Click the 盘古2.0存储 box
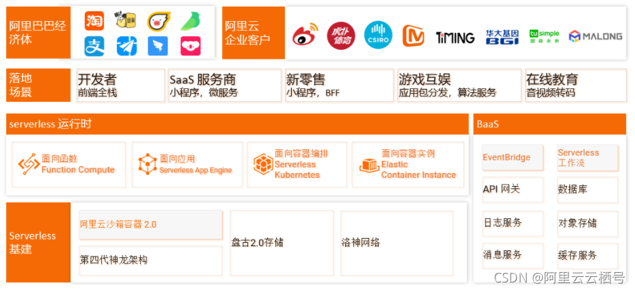Screen dimensions: 635x290 point(282,243)
